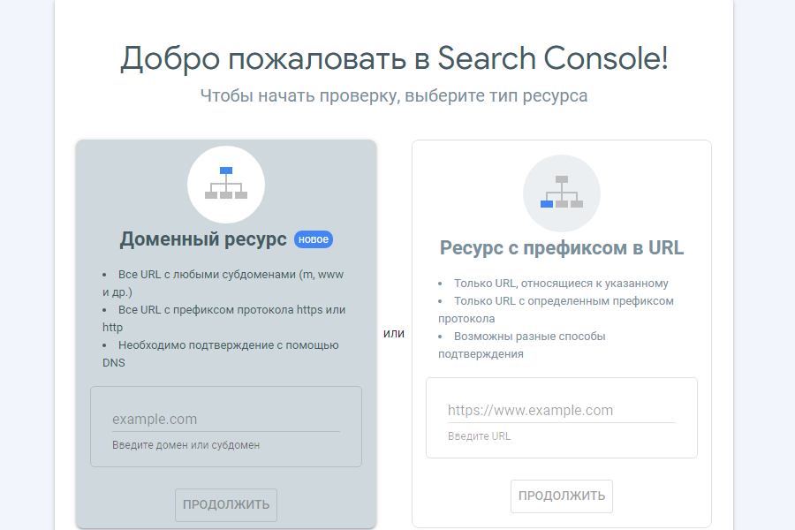Focus the example.com domain input field
Image resolution: width=795 pixels, height=530 pixels.
[x=225, y=419]
